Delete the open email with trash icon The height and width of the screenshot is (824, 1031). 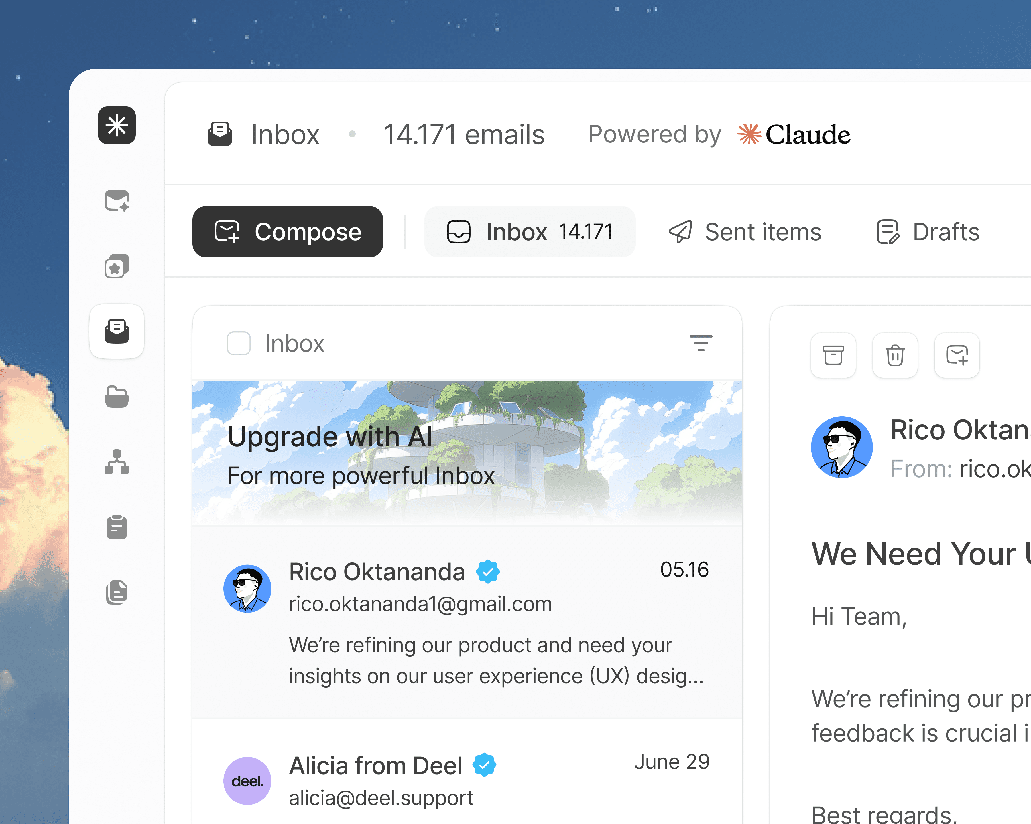pos(895,355)
